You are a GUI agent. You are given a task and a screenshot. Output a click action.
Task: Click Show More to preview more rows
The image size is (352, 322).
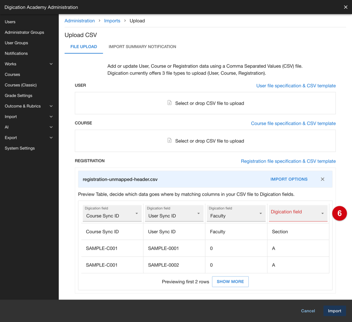coord(230,282)
